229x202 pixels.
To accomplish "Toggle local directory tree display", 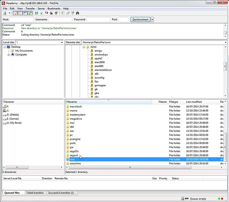I will click(x=20, y=13).
